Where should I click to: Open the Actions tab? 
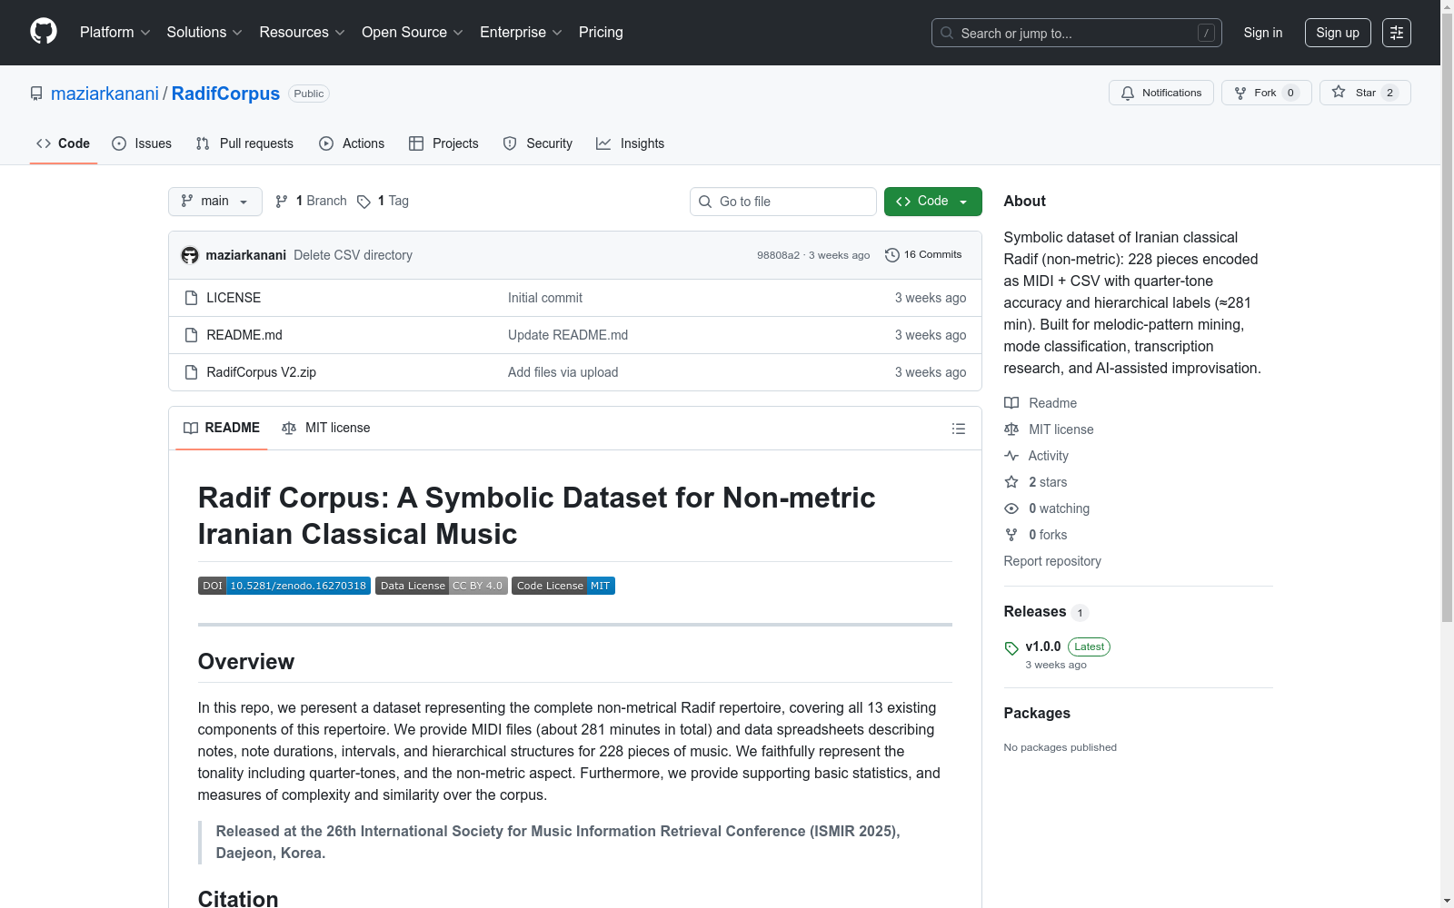352,143
